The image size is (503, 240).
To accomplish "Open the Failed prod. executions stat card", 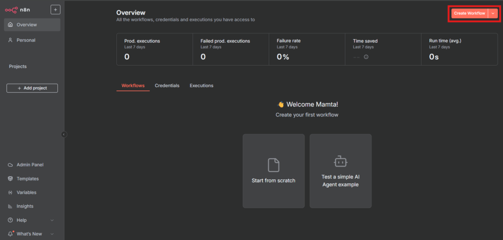I will tap(230, 49).
